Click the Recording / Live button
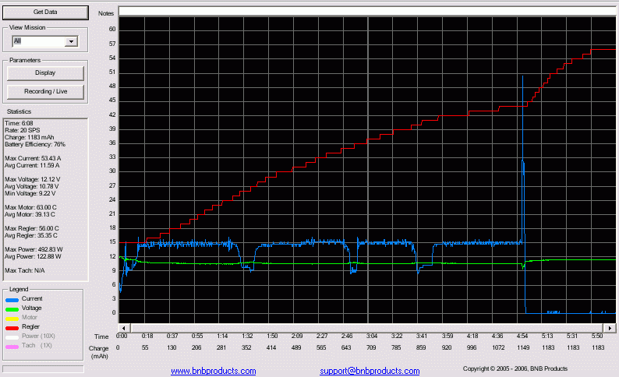Viewport: 619px width, 377px height. [x=45, y=92]
